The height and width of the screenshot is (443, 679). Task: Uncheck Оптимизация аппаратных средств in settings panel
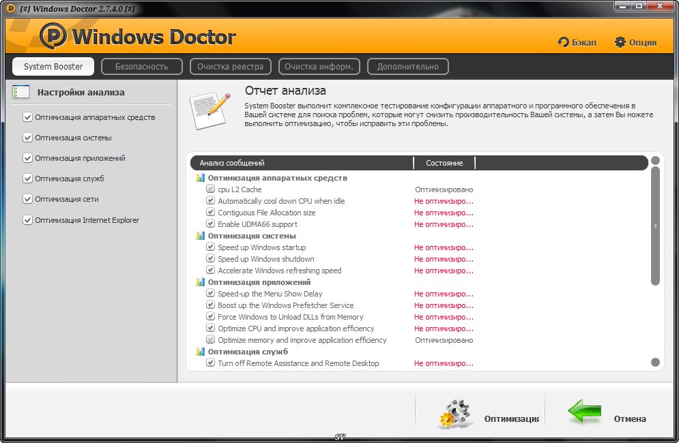[27, 117]
